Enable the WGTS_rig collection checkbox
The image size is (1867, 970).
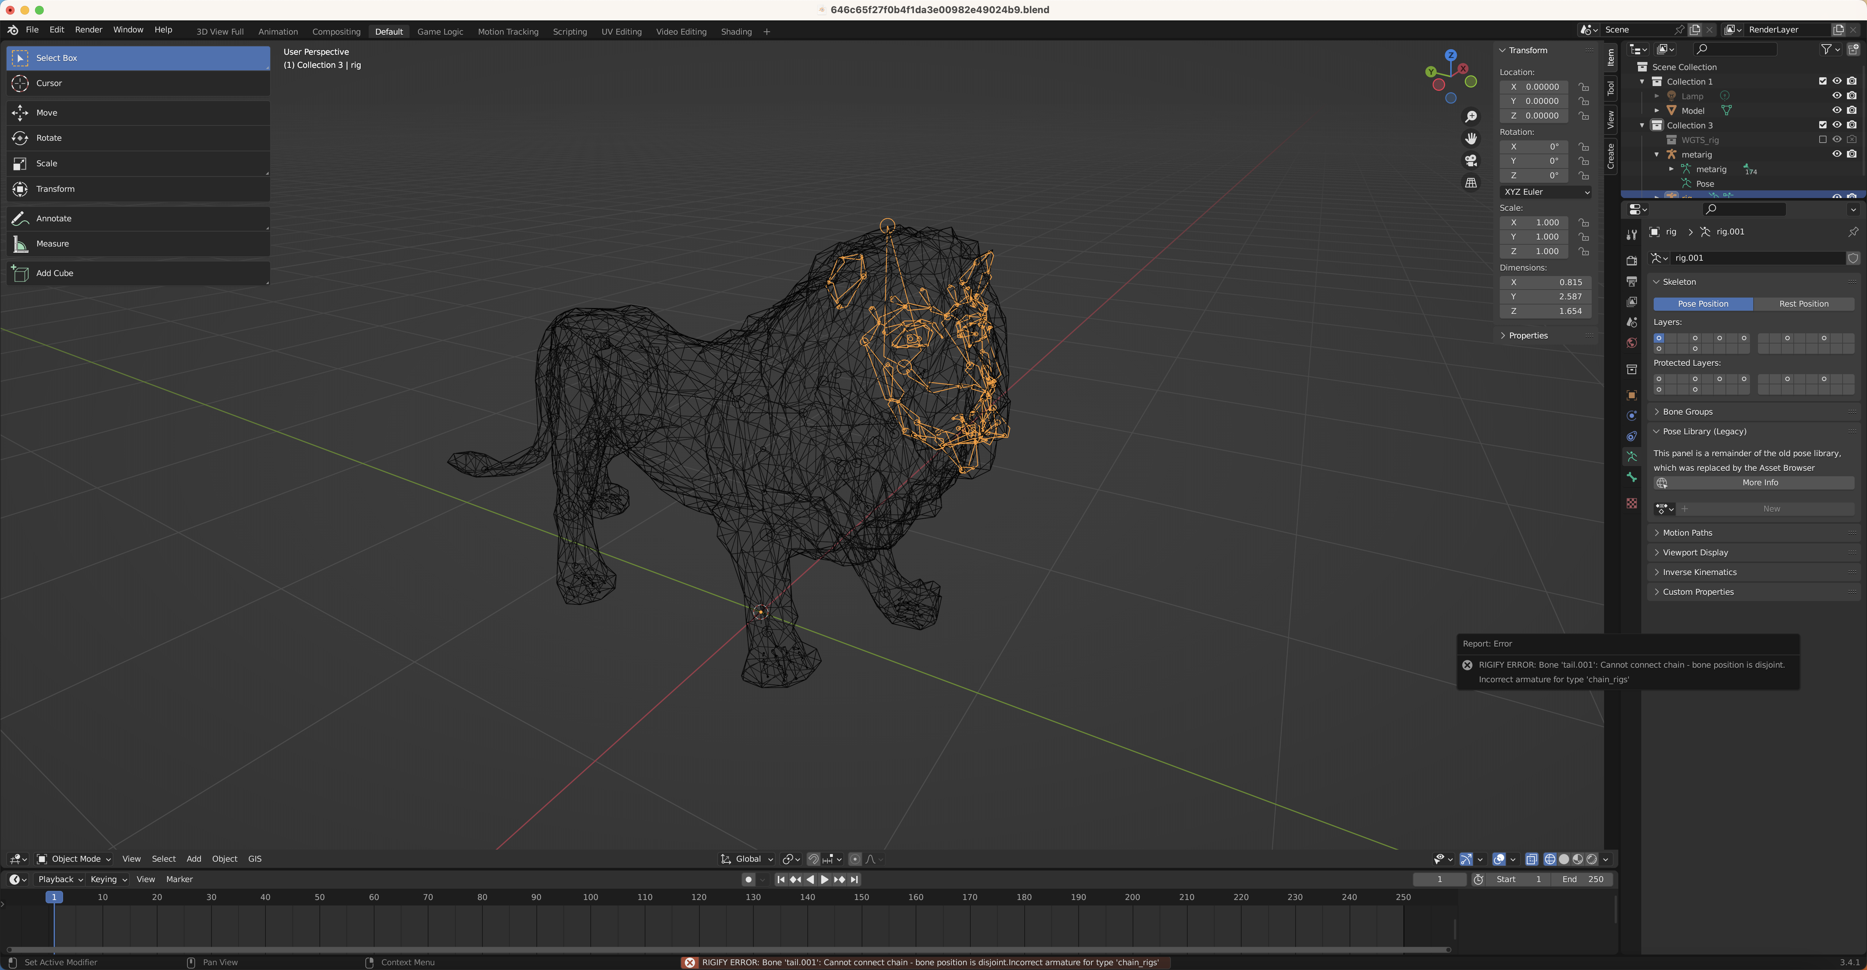[1822, 139]
